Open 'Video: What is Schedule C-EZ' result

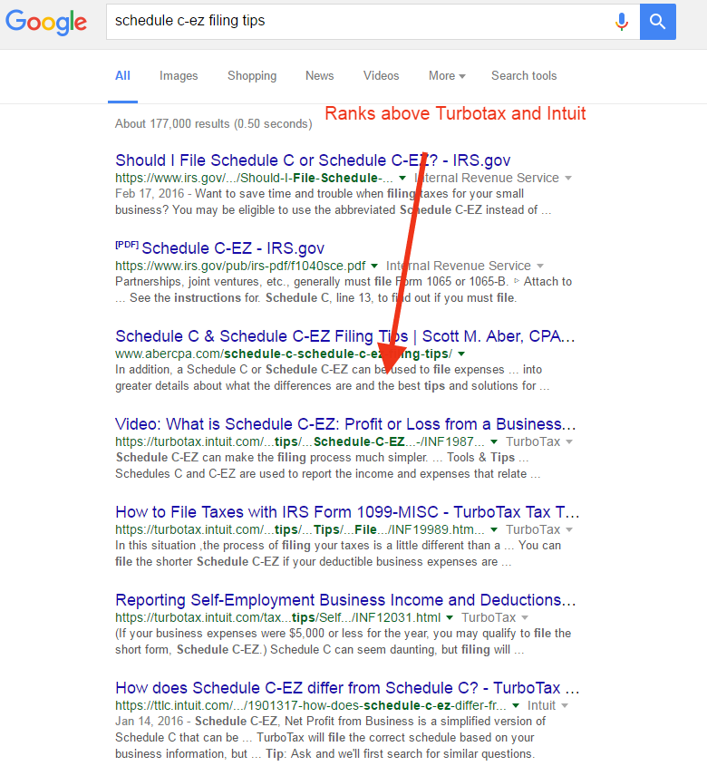tap(345, 424)
